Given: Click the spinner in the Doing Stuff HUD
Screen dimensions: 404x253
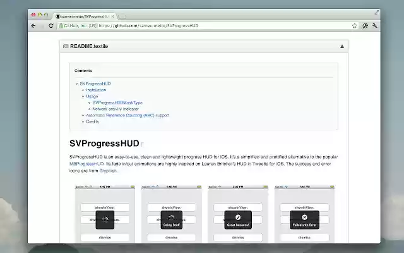Looking at the screenshot, I should point(172,218).
